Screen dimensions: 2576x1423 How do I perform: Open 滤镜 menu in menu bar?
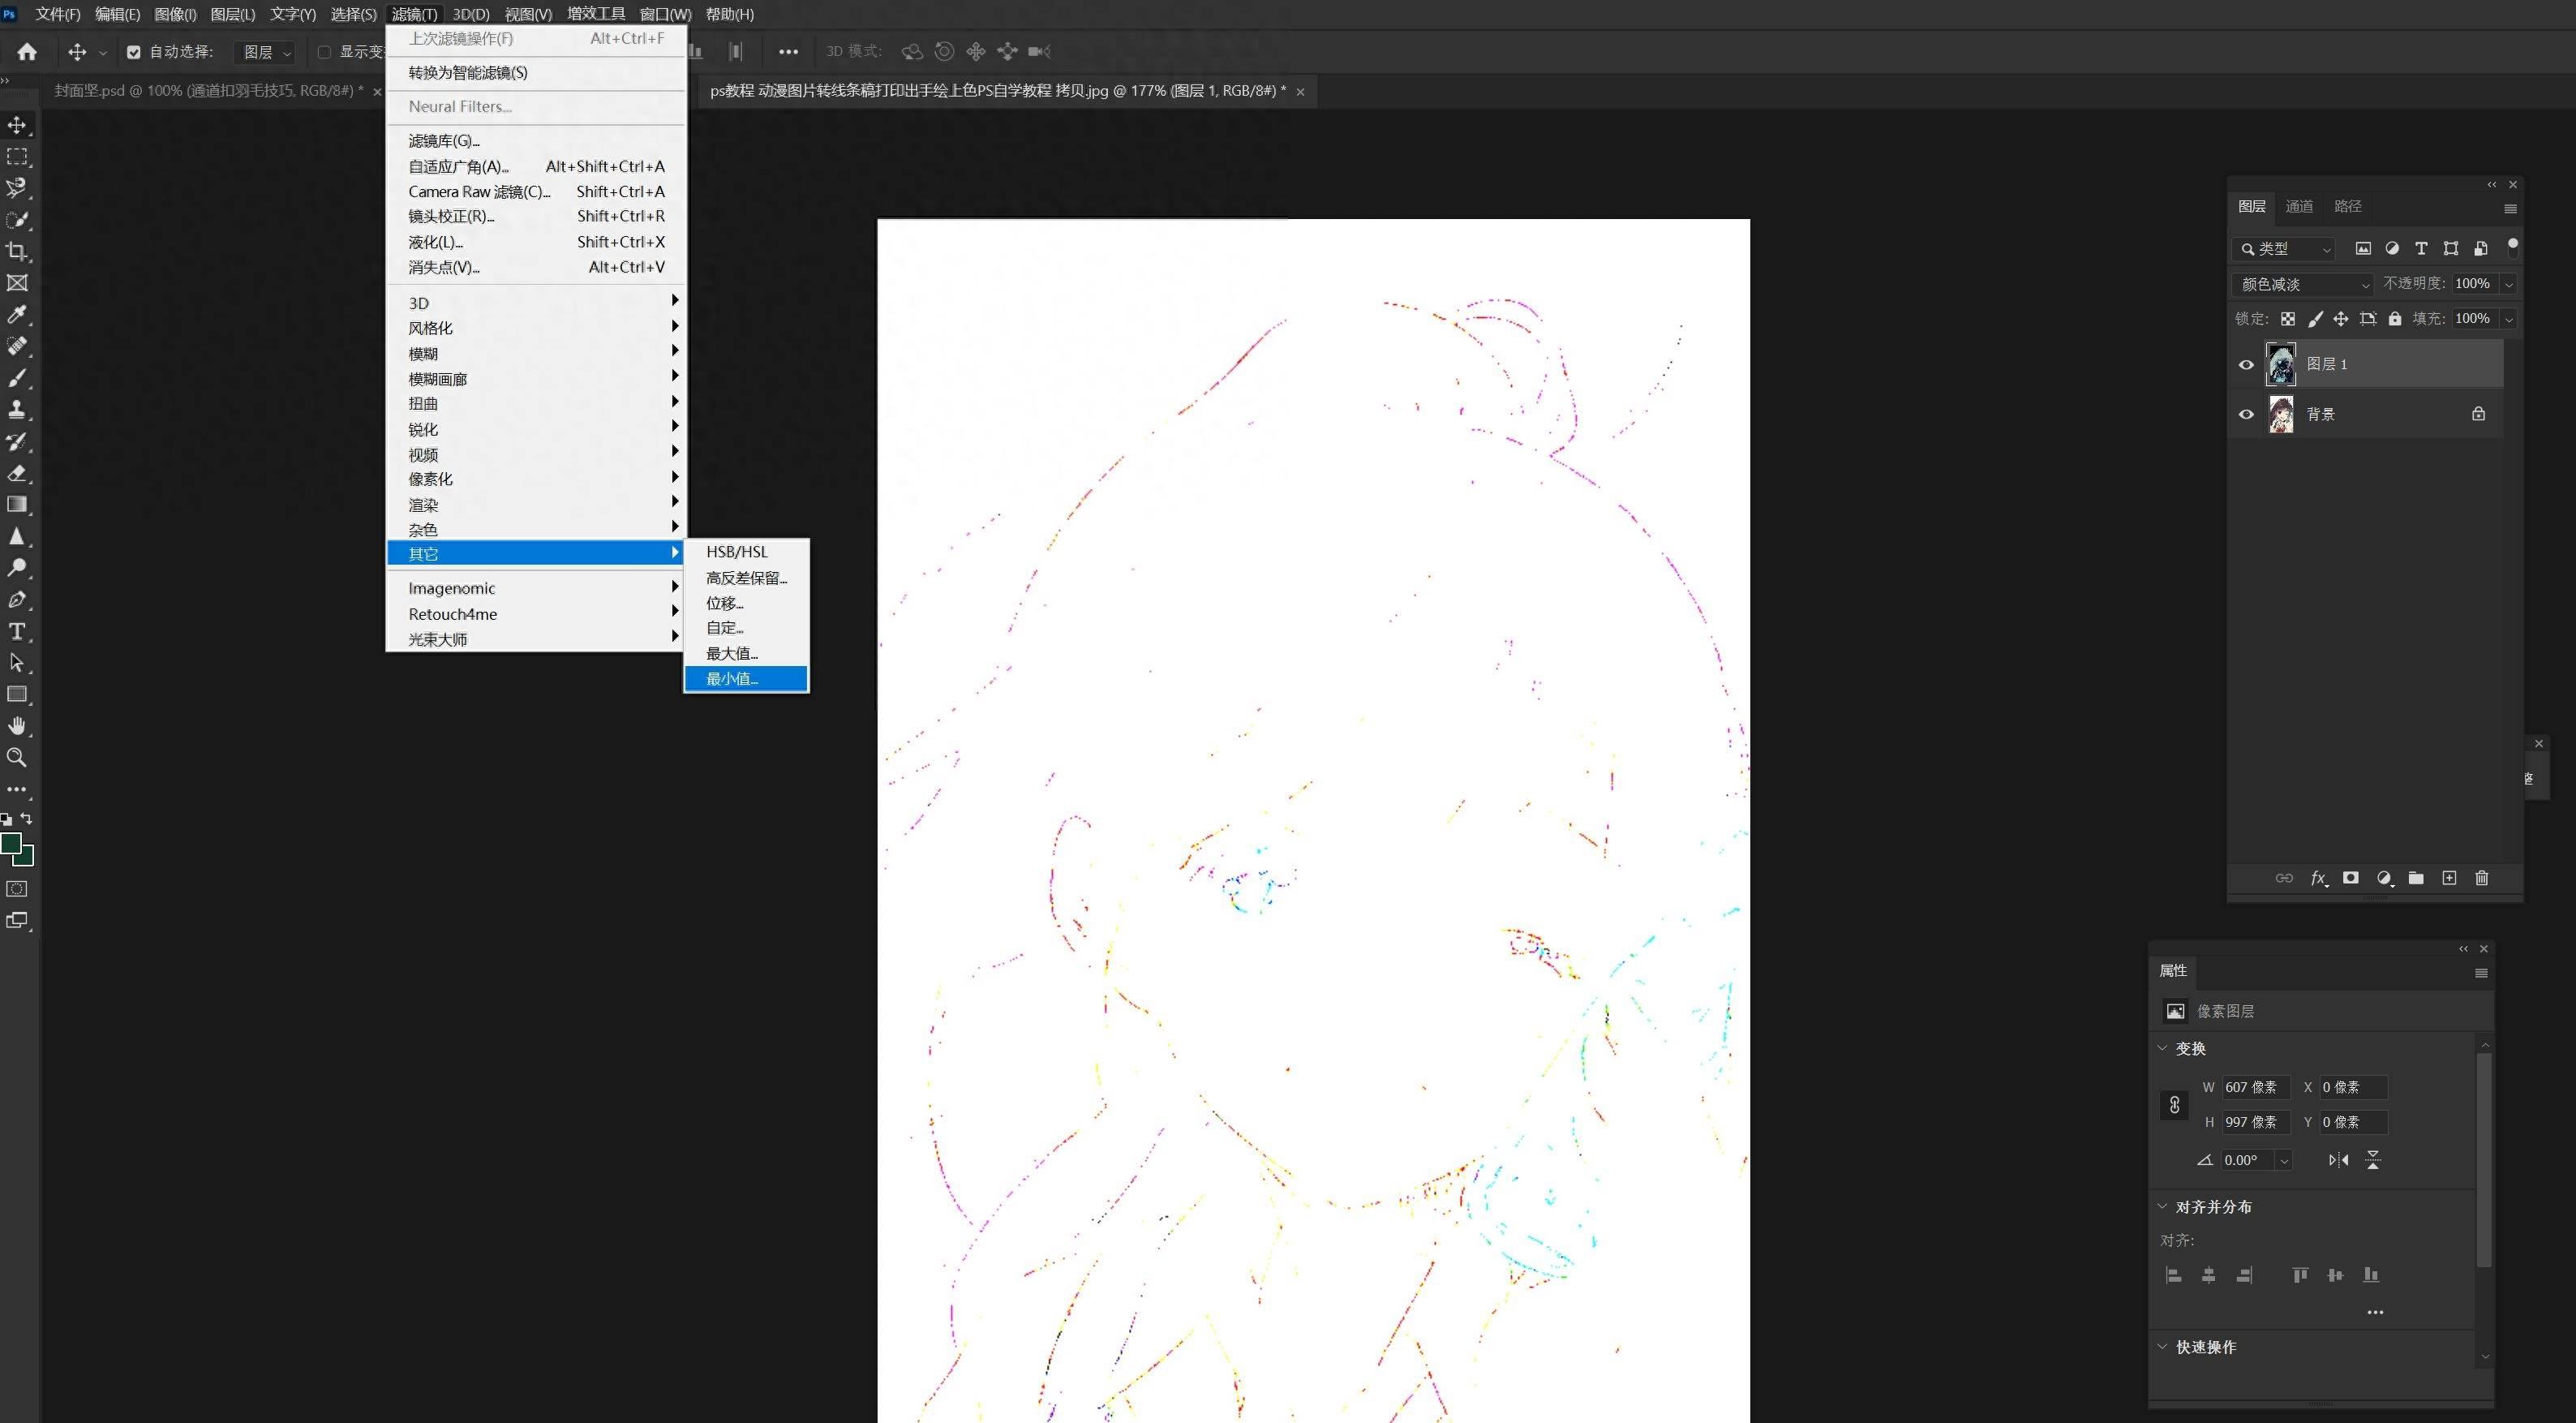coord(411,14)
